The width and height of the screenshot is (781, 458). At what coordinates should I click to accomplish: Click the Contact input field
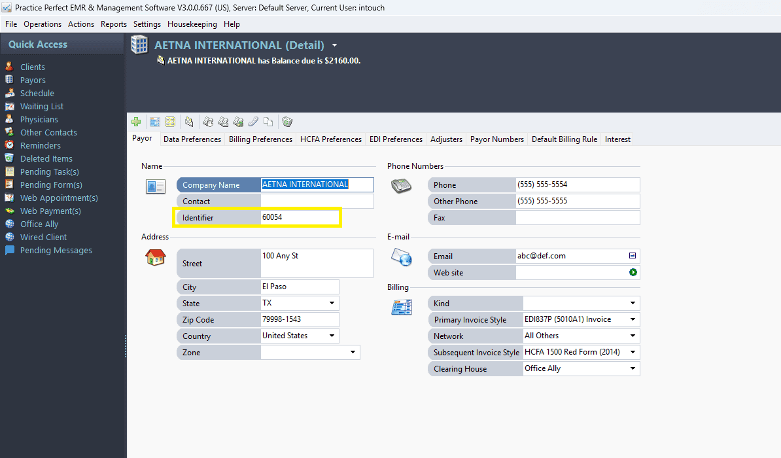[317, 201]
